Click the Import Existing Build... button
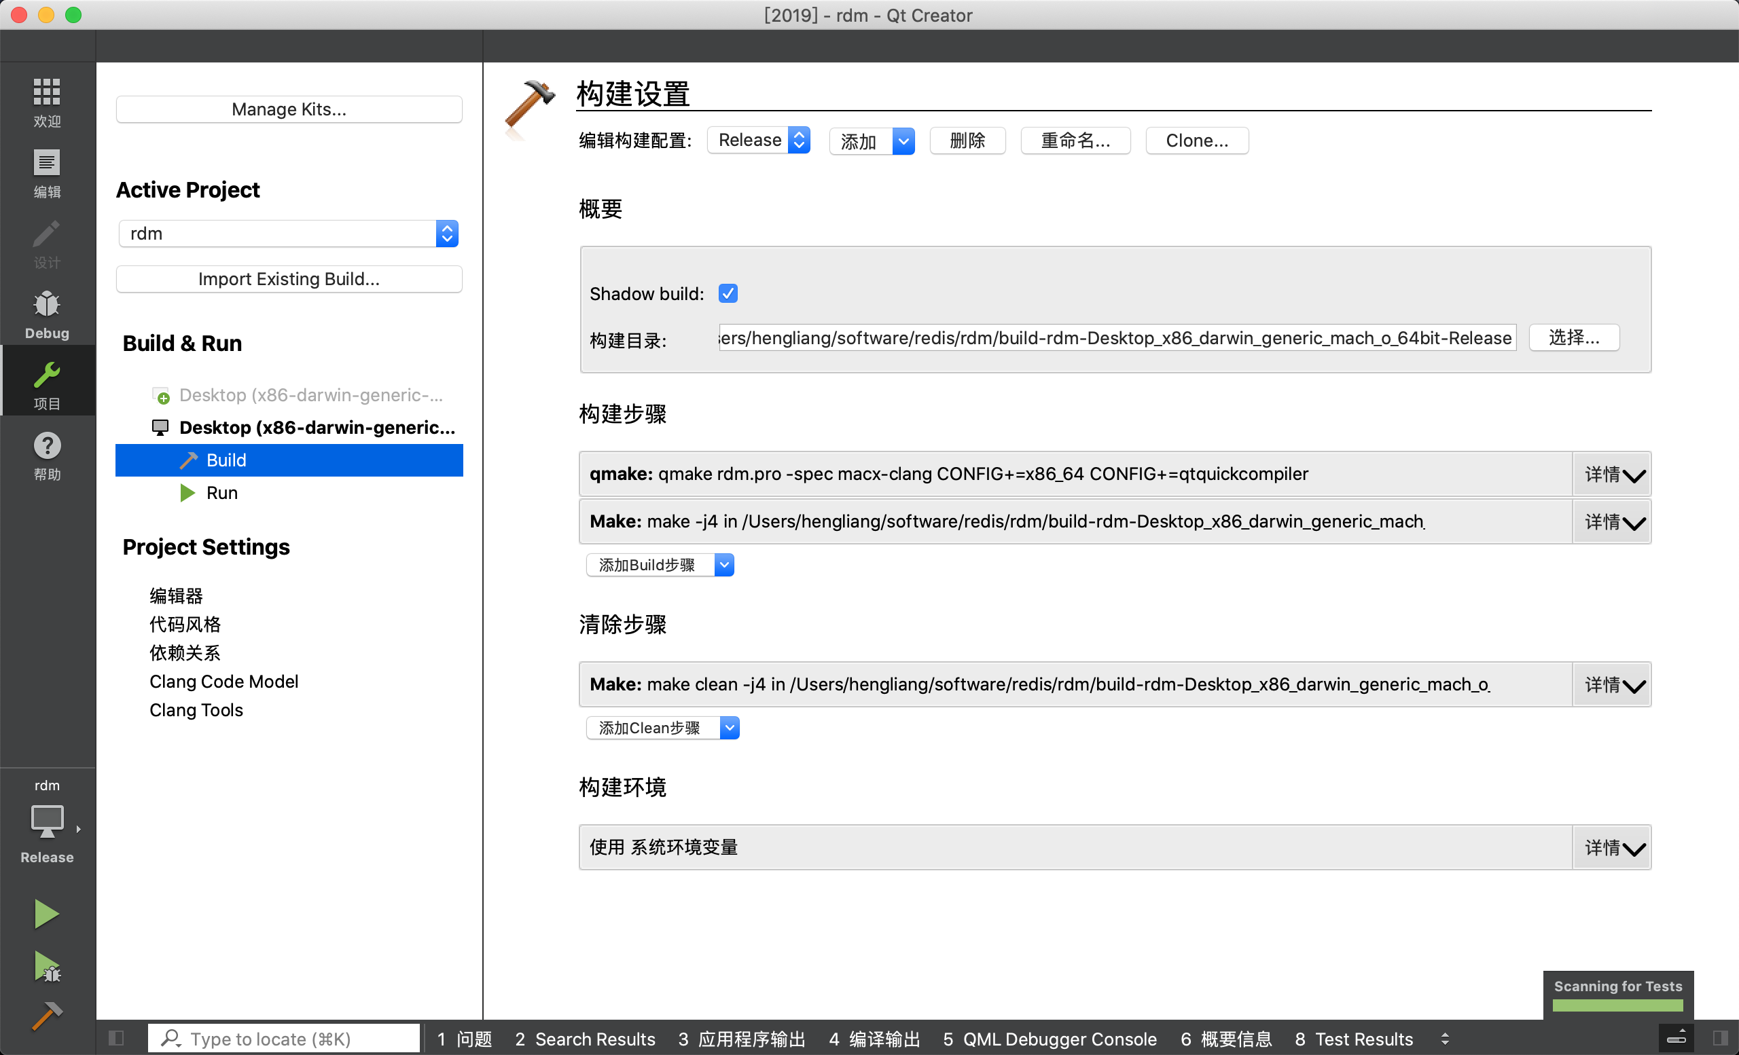Viewport: 1739px width, 1055px height. [289, 279]
